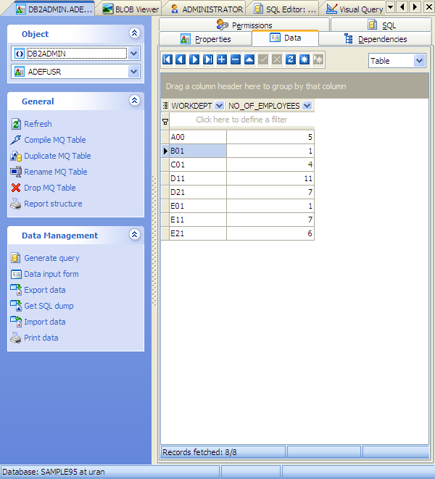Collapse the General panel
This screenshot has width=435, height=479.
(x=135, y=100)
